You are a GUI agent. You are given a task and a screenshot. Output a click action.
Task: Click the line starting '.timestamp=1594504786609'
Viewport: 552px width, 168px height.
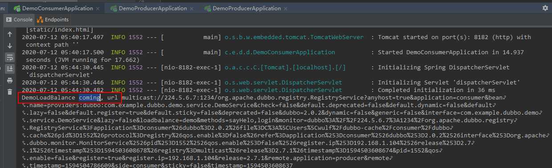(157, 165)
